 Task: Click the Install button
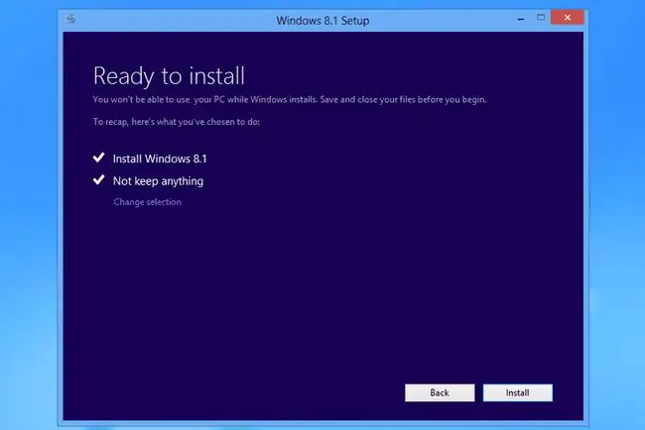point(517,392)
